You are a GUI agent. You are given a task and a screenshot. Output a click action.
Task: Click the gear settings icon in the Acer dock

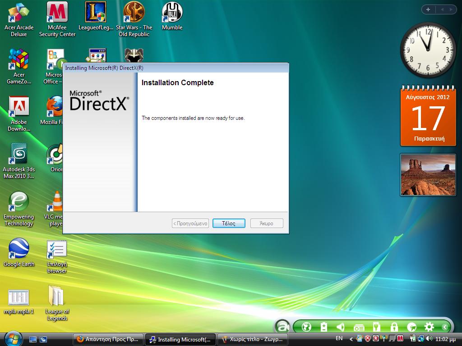[x=429, y=327]
